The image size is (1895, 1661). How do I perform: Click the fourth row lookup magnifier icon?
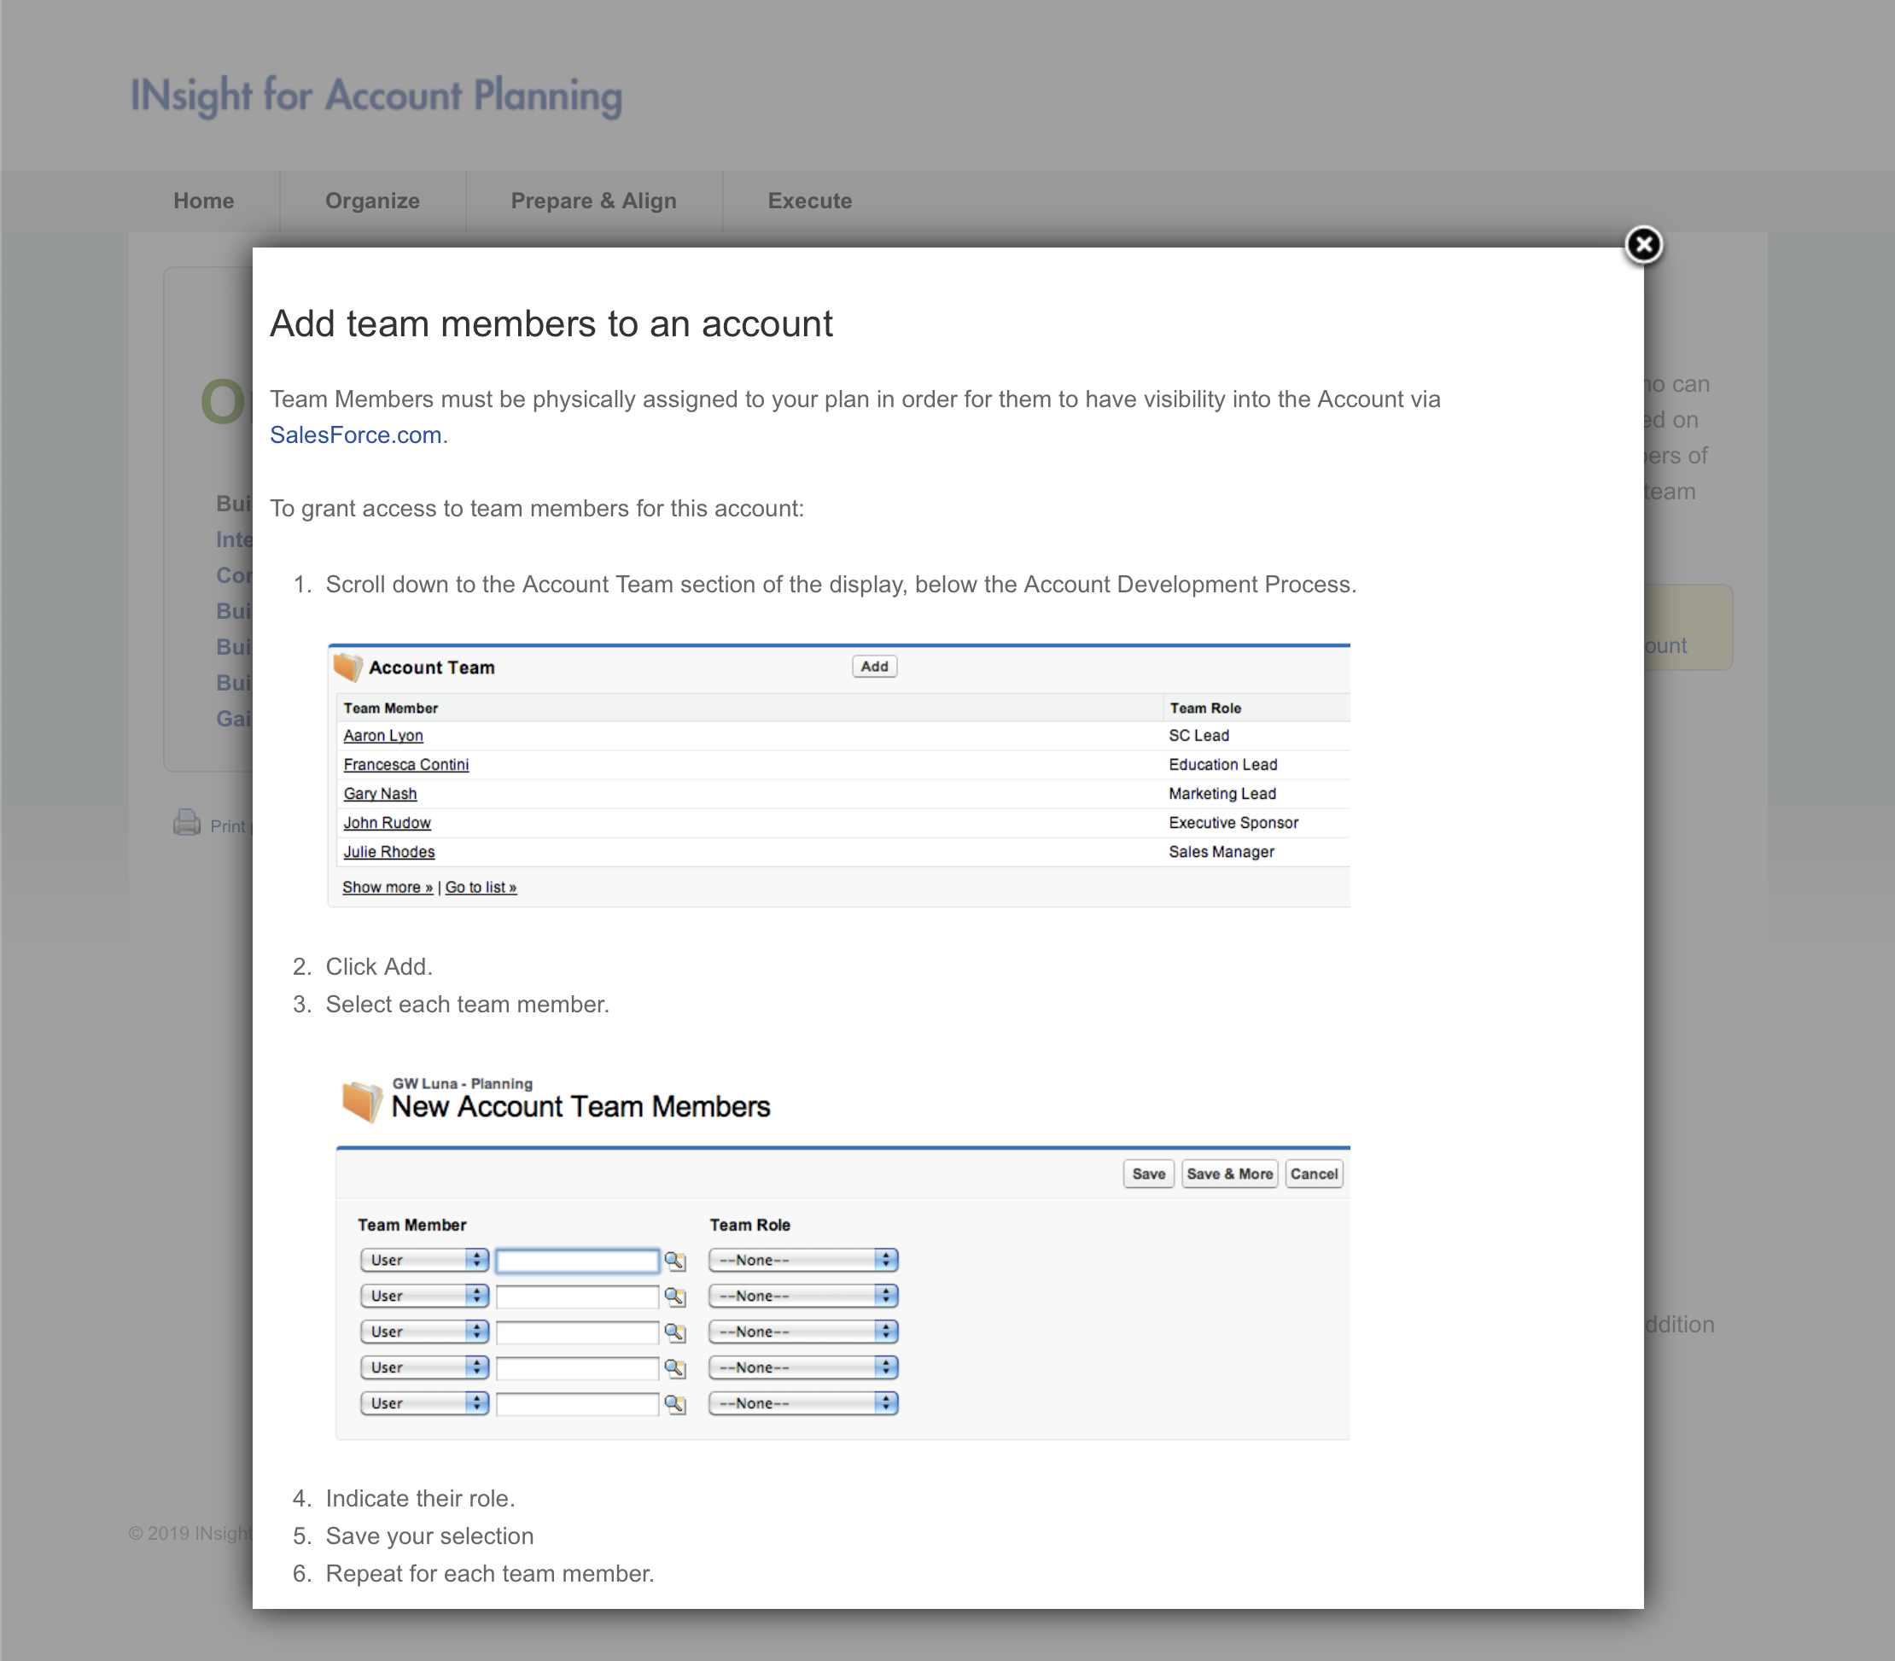click(675, 1368)
